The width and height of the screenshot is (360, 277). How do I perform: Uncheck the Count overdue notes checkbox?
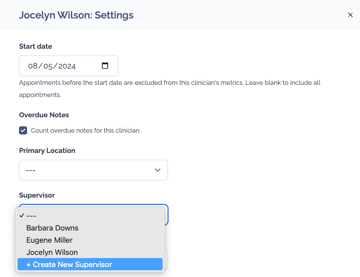tap(23, 130)
